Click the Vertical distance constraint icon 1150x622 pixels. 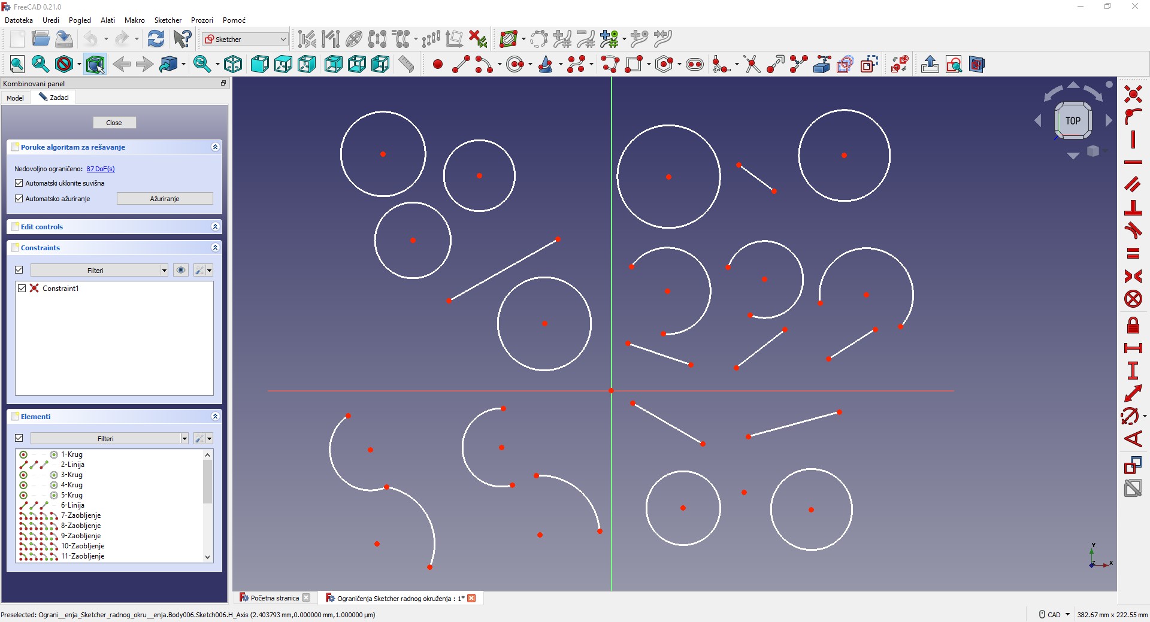pyautogui.click(x=1133, y=371)
